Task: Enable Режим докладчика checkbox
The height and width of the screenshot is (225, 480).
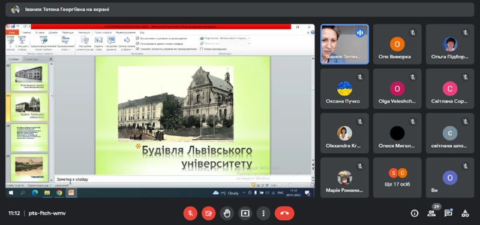Action: [x=202, y=48]
